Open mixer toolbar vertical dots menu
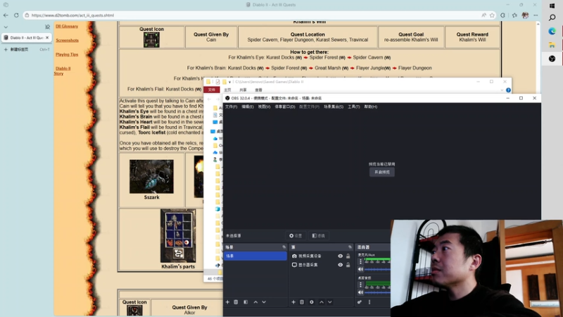The width and height of the screenshot is (563, 317). coord(369,302)
